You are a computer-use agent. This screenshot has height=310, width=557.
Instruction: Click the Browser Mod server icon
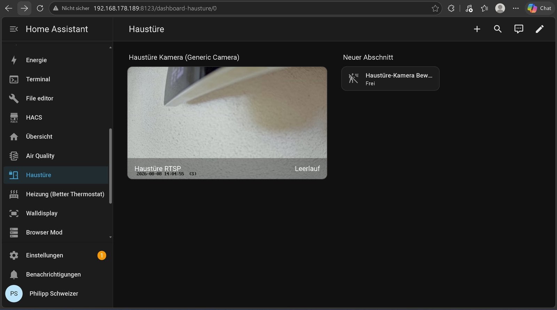pos(14,232)
